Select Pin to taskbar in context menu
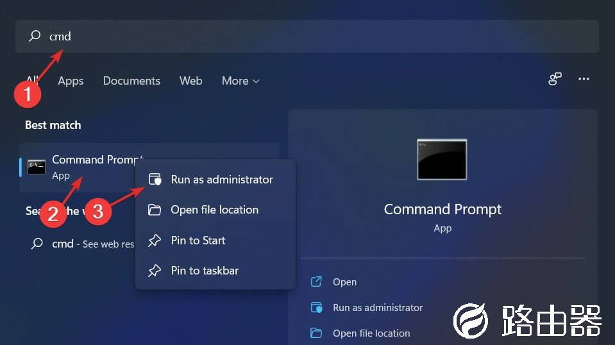Screen dimensions: 615x345 (x=204, y=271)
